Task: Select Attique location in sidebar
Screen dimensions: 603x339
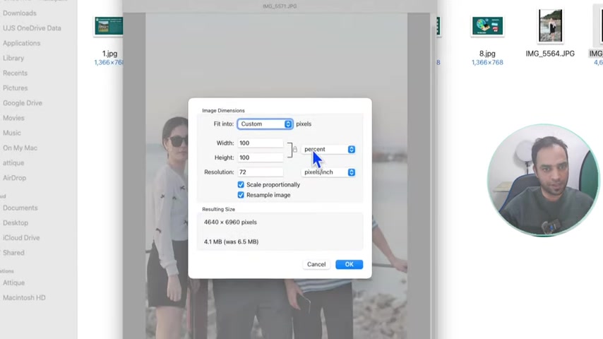Action: (14, 282)
